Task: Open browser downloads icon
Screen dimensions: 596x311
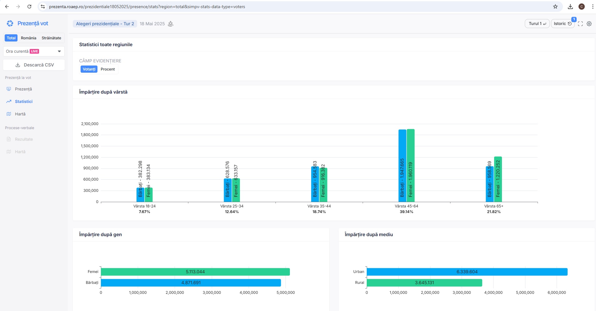Action: (x=570, y=7)
